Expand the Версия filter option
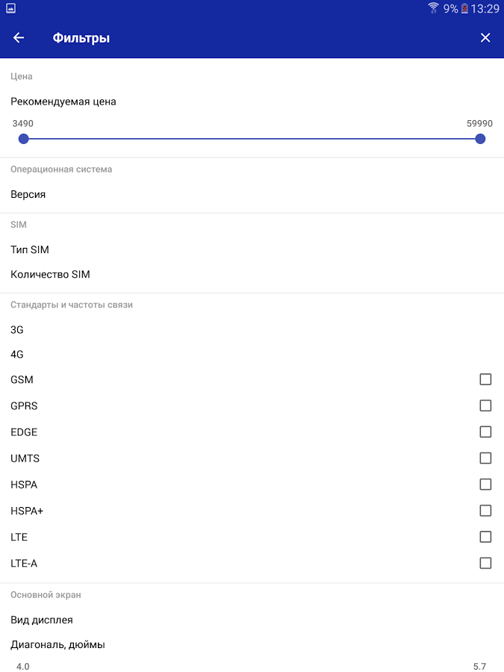 click(252, 195)
